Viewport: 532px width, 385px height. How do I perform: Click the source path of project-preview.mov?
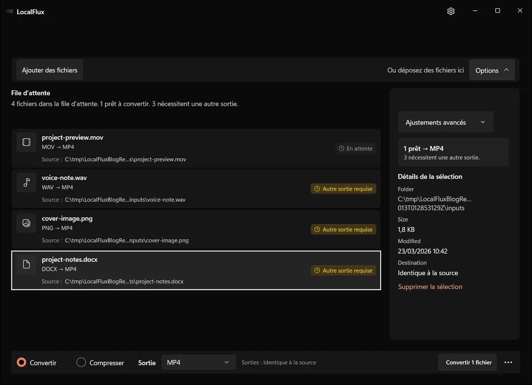pos(125,159)
